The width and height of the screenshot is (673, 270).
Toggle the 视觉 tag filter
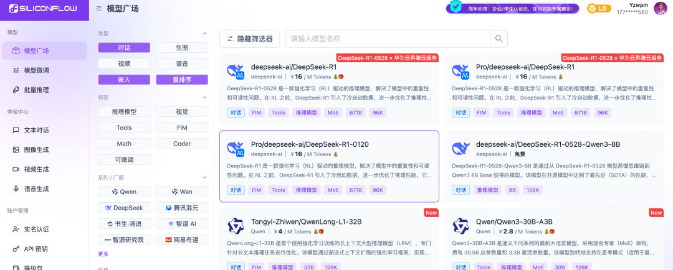[182, 112]
